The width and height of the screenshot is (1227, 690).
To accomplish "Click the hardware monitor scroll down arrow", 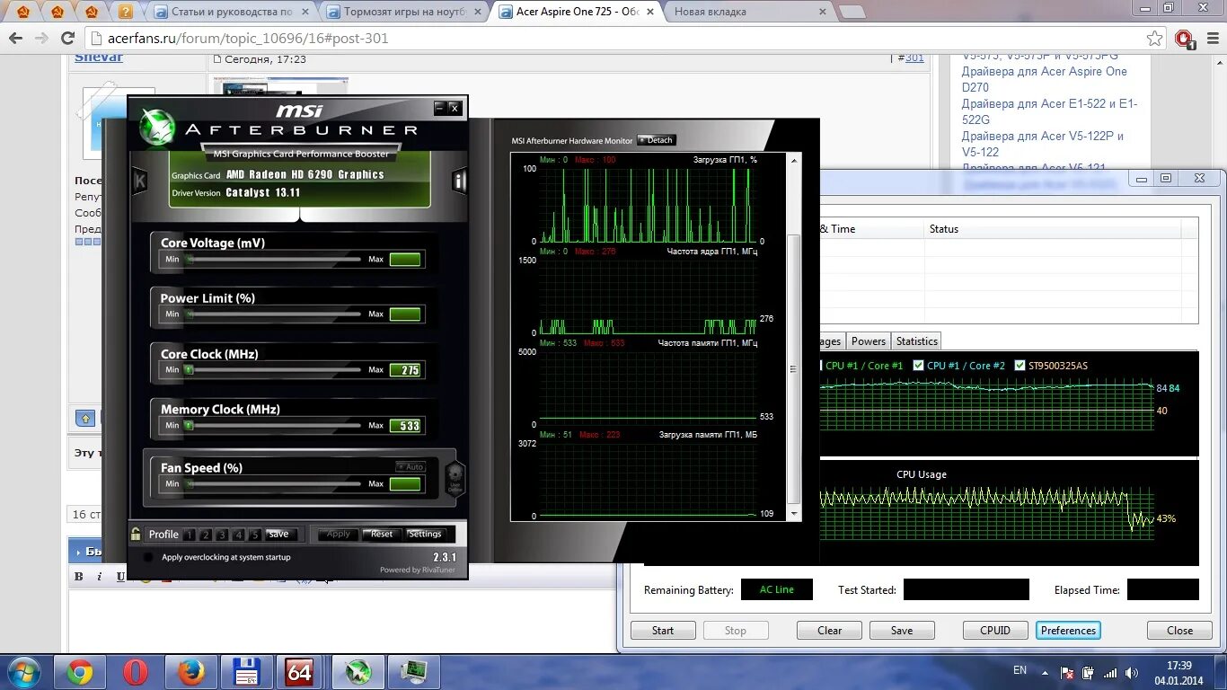I will point(793,513).
